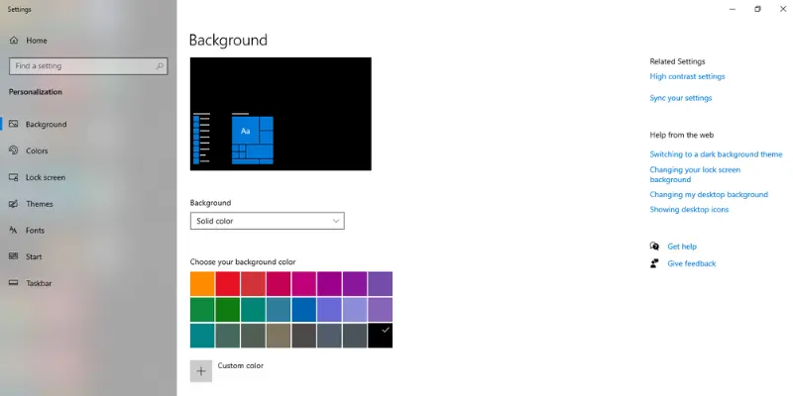Select the royal blue color swatch
This screenshot has width=793, height=396.
304,310
